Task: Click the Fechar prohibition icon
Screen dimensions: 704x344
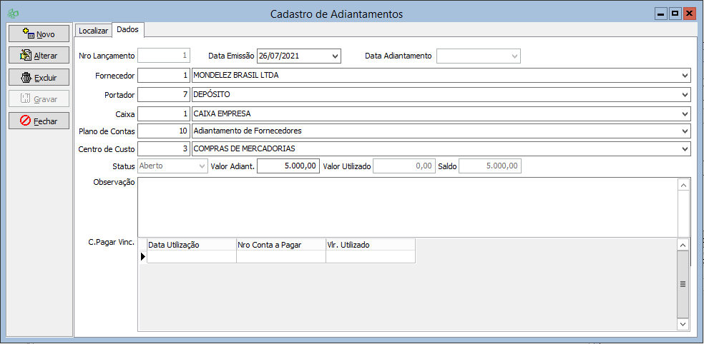Action: pos(26,121)
